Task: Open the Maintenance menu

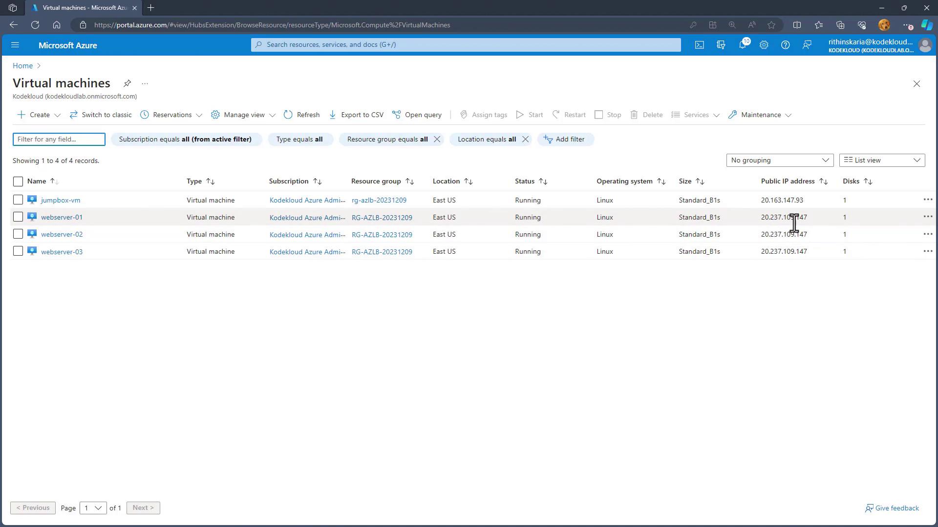Action: 760,115
